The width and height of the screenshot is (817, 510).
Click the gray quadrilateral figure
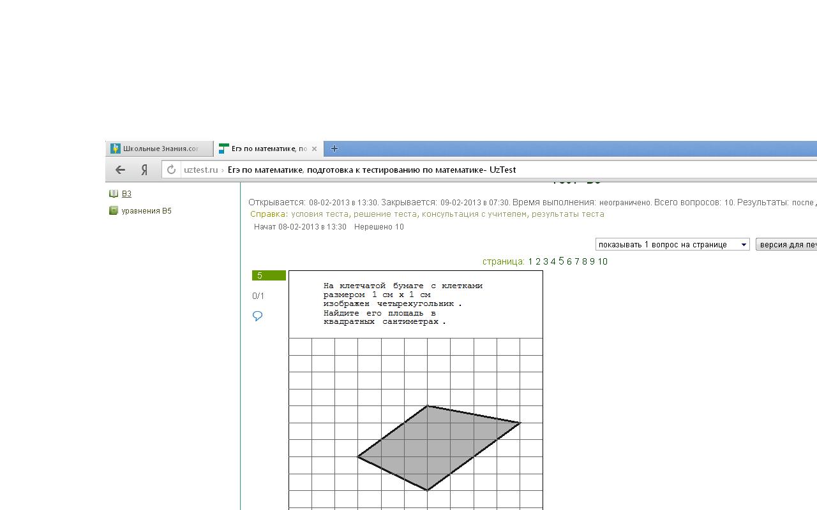438,448
